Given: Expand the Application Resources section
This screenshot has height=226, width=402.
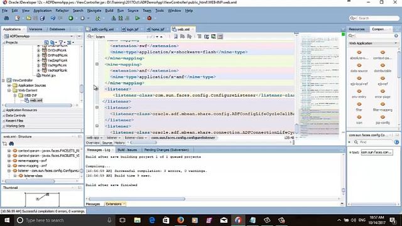Looking at the screenshot, I should point(4,110).
